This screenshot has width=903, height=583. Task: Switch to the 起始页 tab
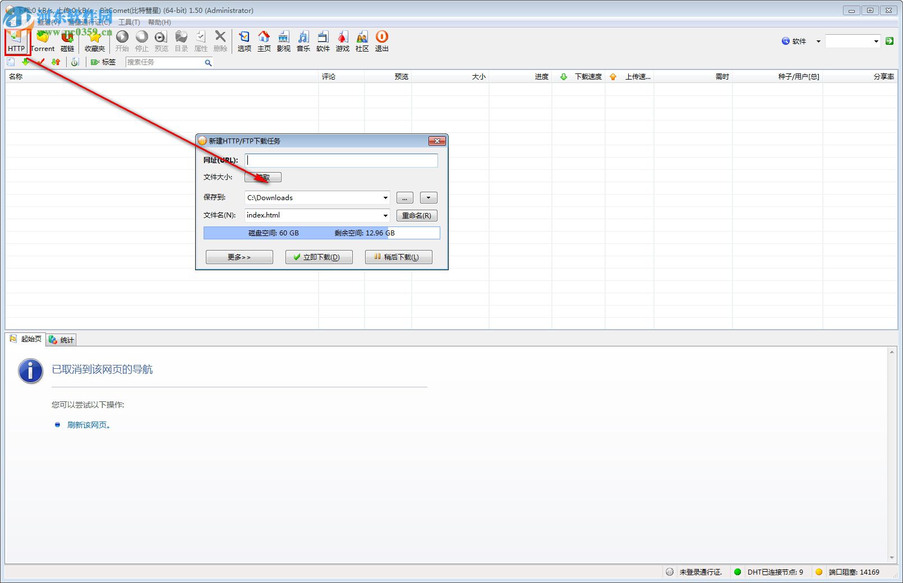(x=26, y=339)
